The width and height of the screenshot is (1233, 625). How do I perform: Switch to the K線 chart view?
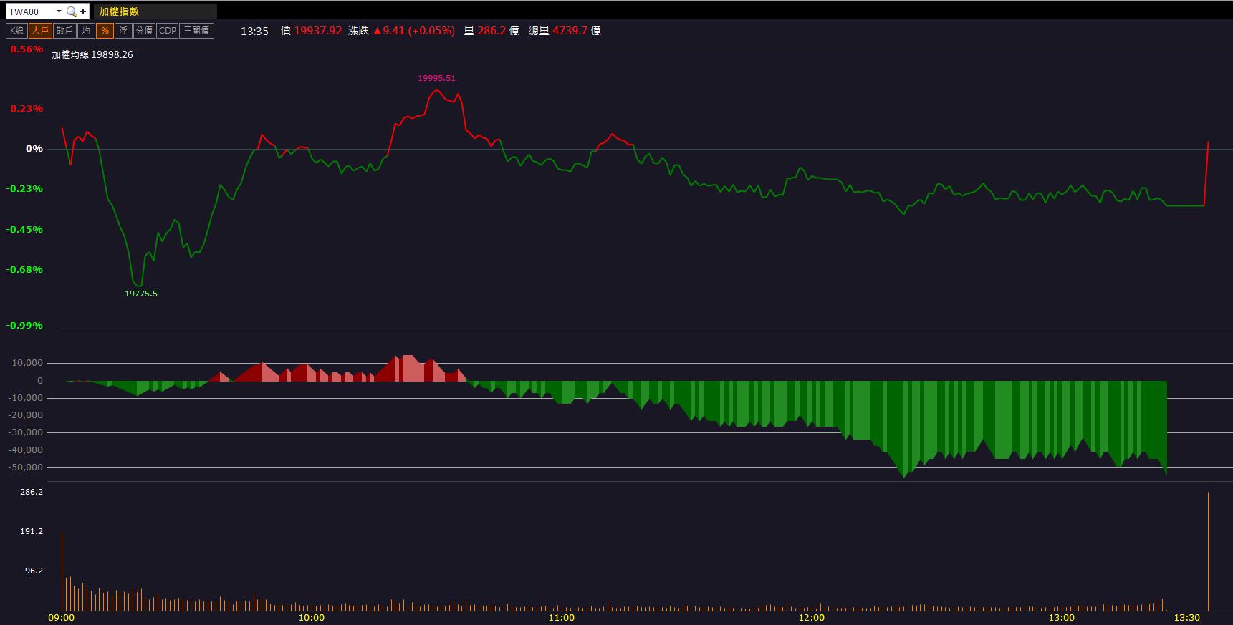pos(16,31)
